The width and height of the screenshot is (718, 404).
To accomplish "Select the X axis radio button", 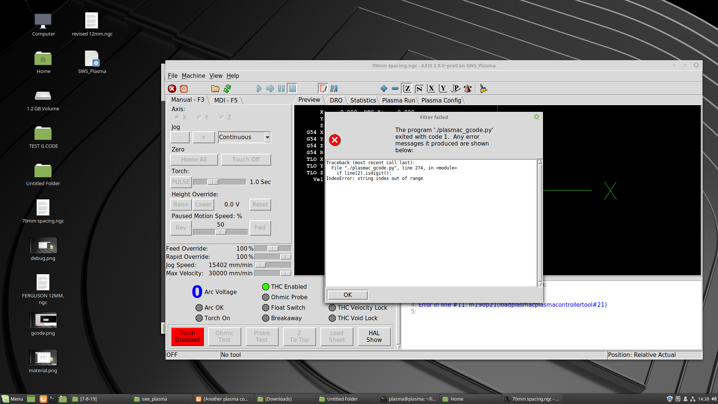I will click(x=177, y=117).
